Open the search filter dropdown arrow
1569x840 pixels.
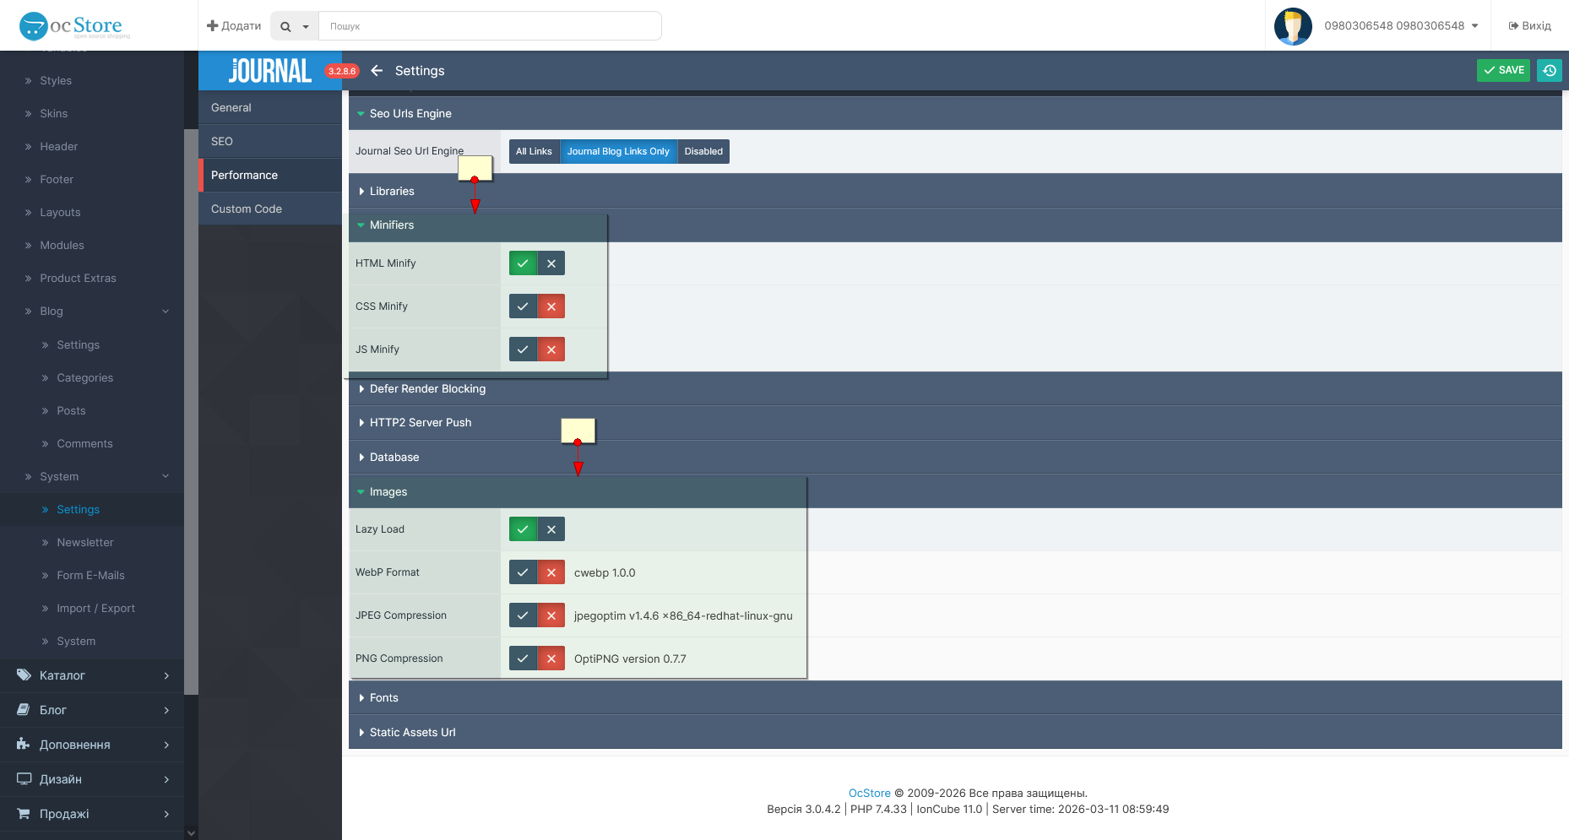(x=306, y=26)
